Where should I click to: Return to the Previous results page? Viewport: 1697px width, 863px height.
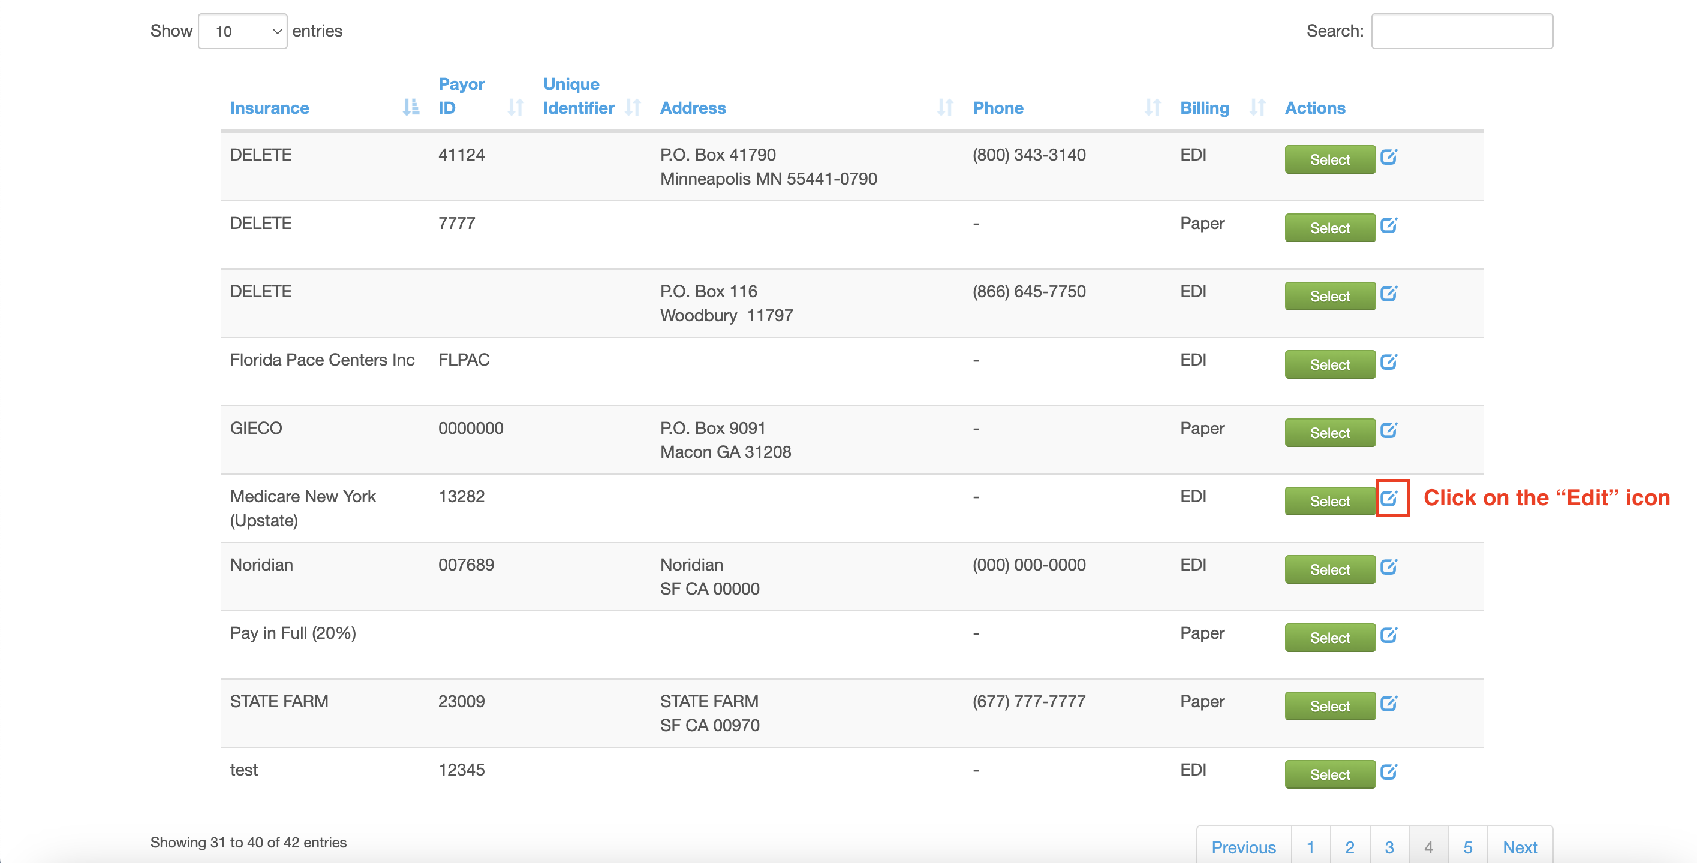[x=1244, y=847]
